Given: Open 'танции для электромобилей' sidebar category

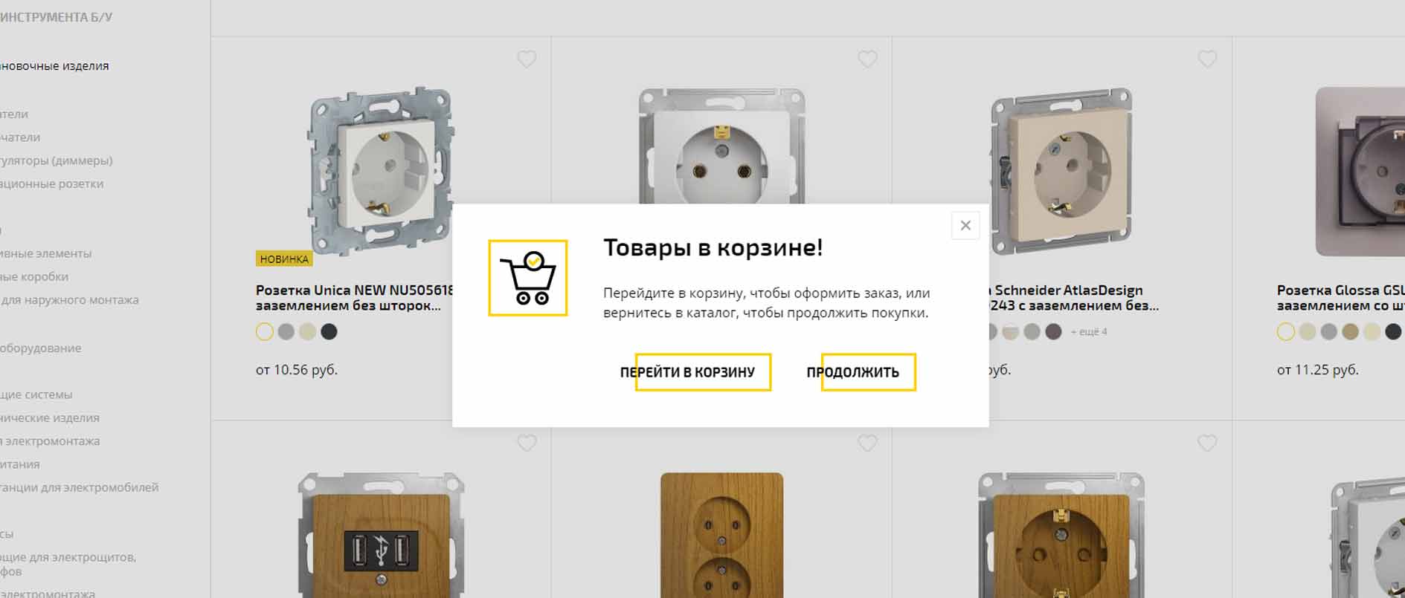Looking at the screenshot, I should point(80,487).
